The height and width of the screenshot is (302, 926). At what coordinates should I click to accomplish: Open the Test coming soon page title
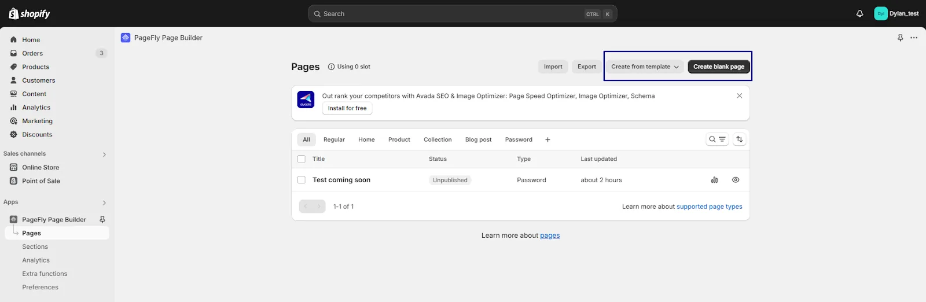[x=341, y=180]
